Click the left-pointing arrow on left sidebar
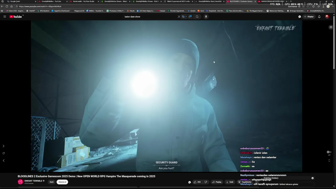 [3, 160]
